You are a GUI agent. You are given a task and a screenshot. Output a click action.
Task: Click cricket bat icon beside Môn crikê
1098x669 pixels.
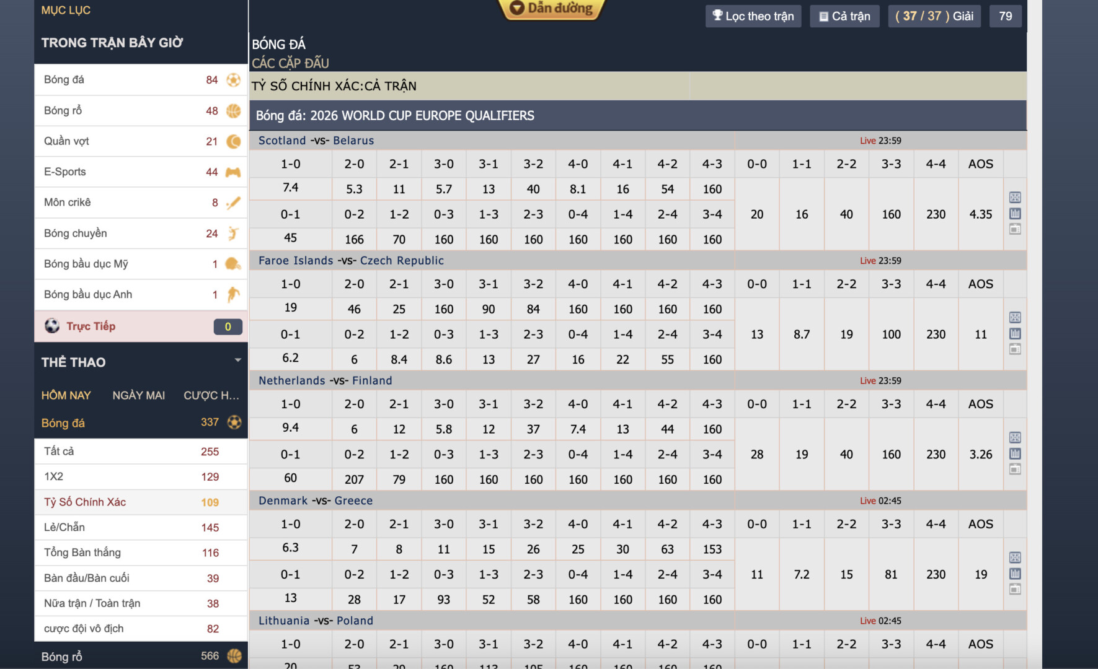(x=233, y=203)
